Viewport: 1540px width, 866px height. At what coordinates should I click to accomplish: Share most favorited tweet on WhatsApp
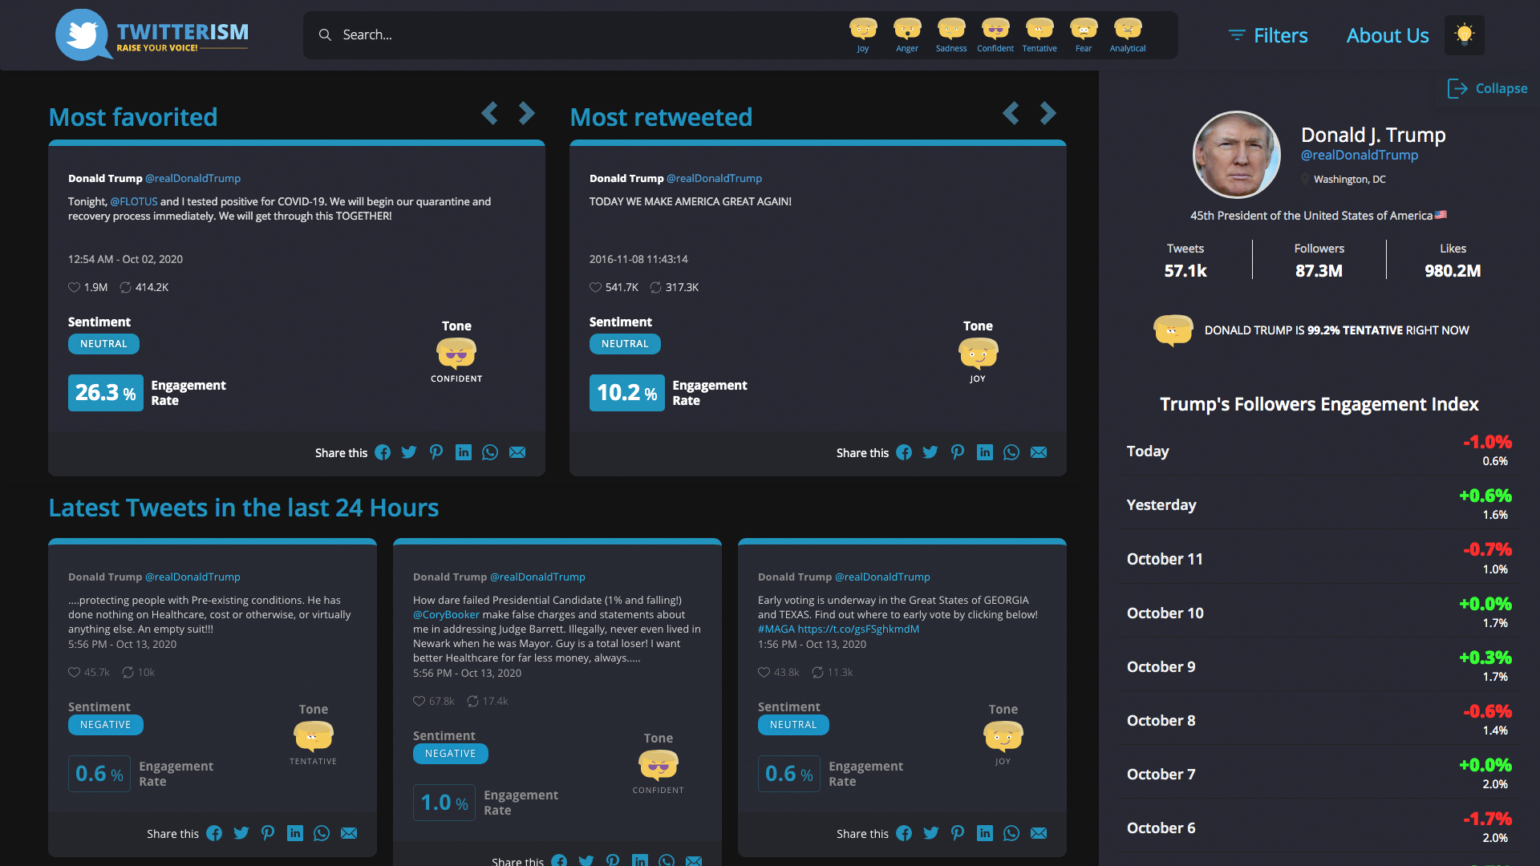(x=490, y=453)
